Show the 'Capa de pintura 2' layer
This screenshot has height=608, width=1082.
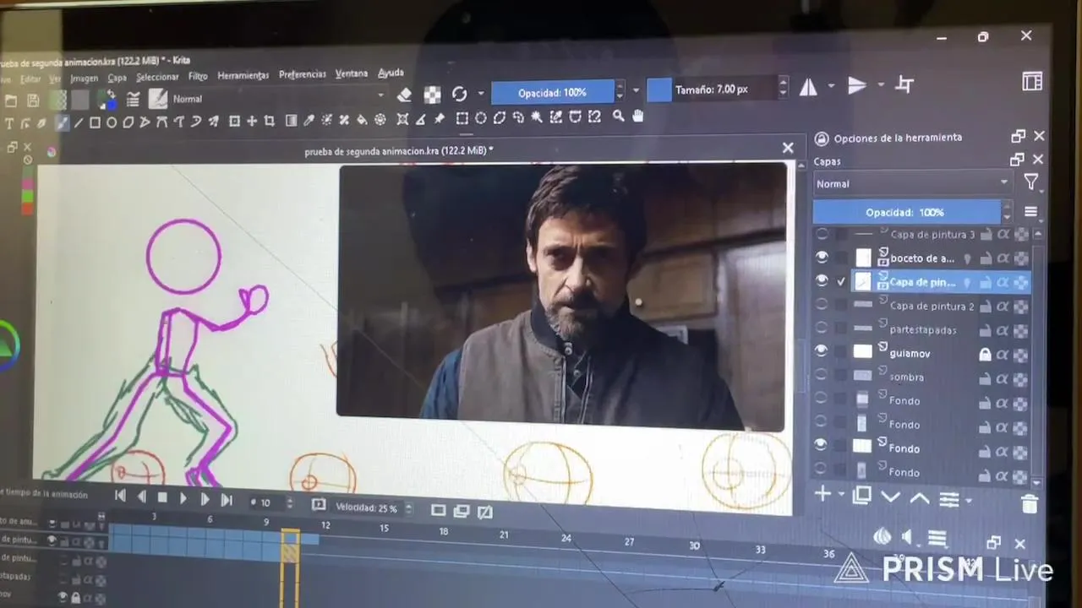click(822, 304)
